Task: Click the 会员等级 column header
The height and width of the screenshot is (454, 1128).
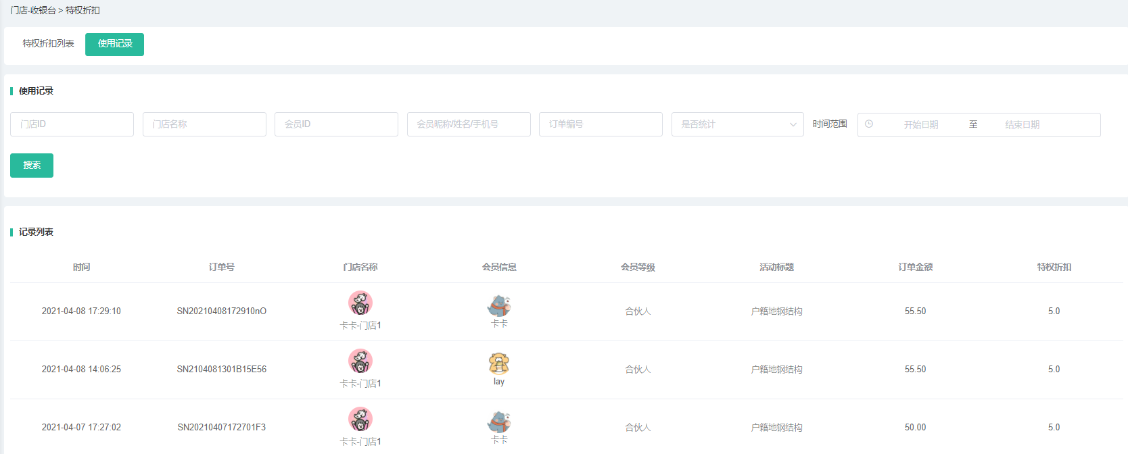Action: click(x=638, y=268)
